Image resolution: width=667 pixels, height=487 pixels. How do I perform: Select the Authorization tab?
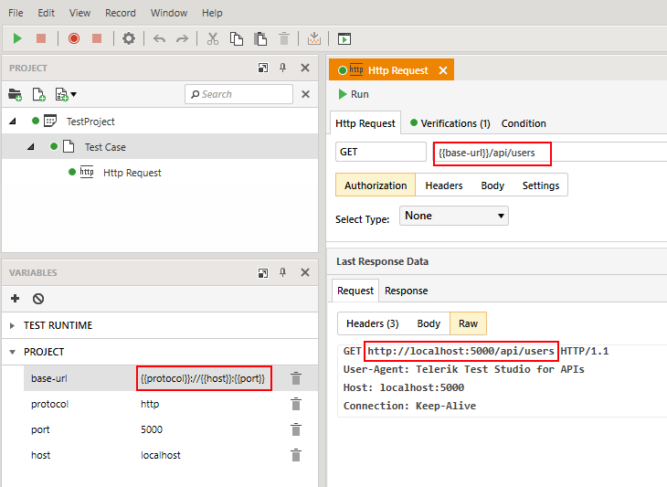point(376,185)
